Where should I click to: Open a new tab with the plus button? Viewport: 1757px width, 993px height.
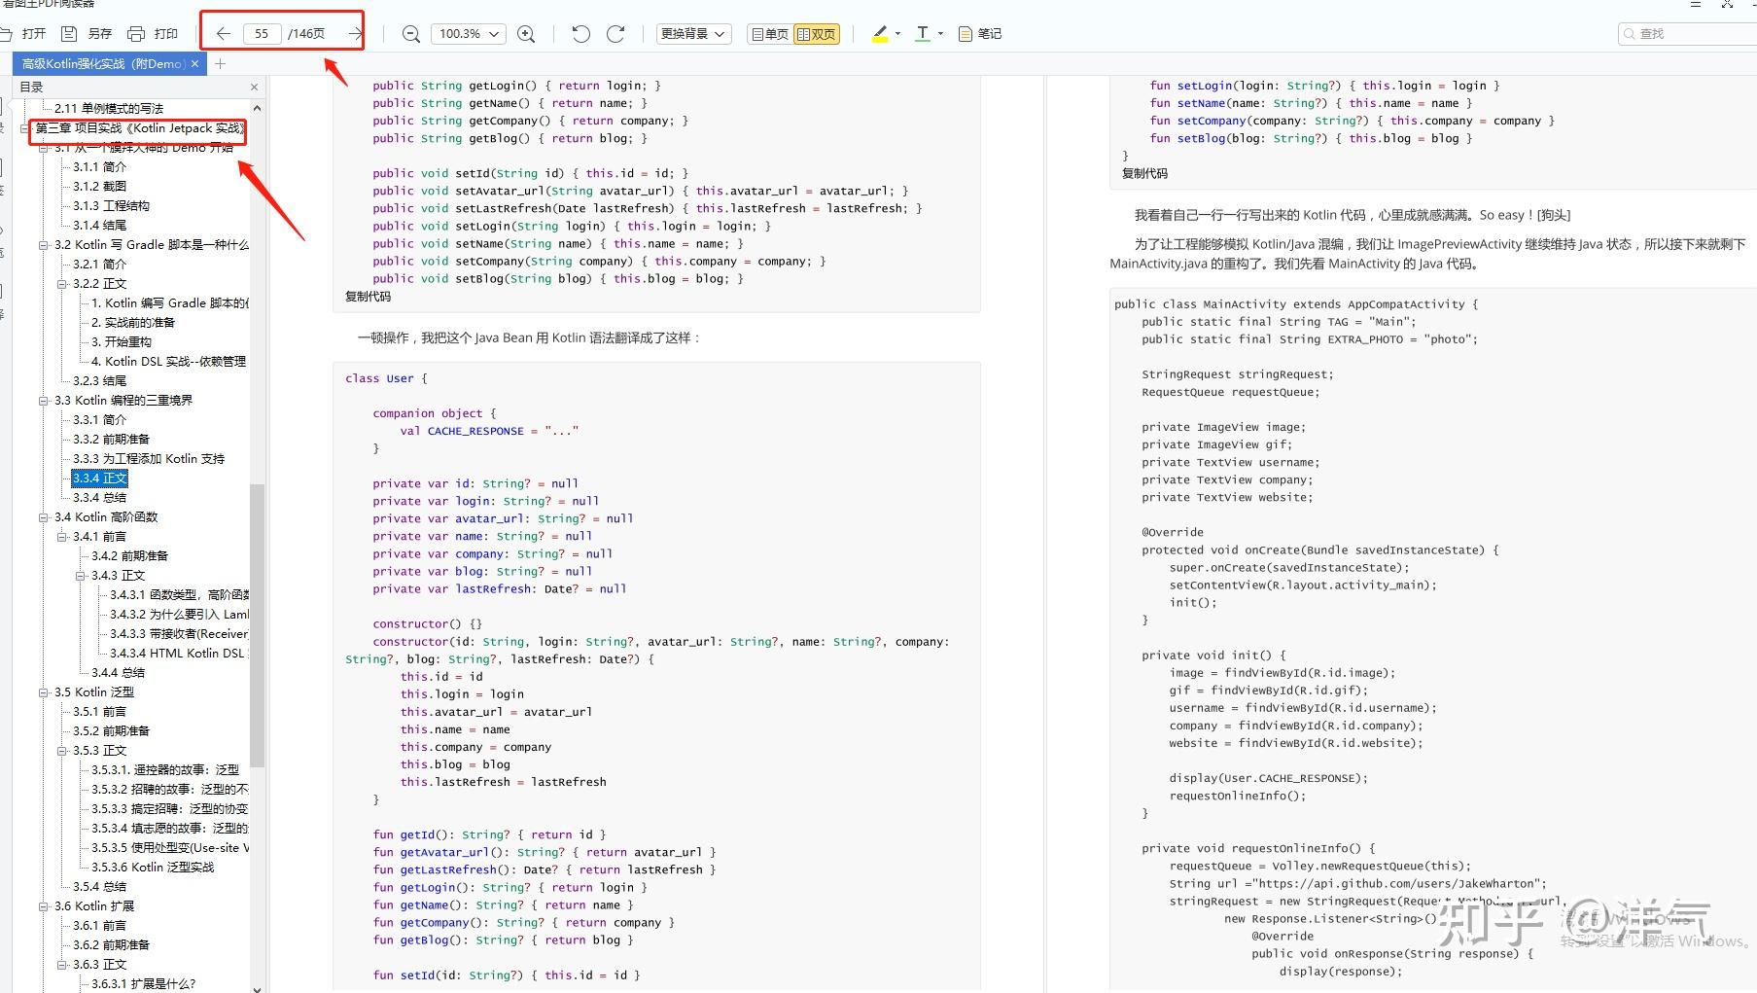tap(219, 62)
